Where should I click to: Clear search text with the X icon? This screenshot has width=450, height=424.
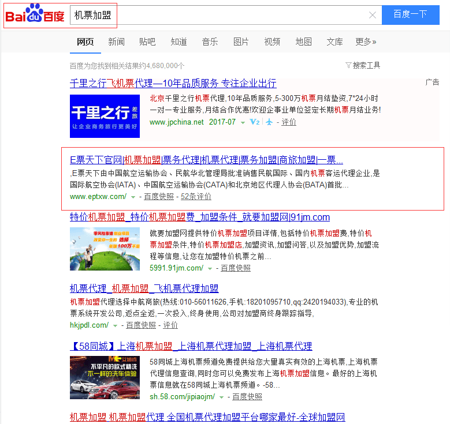(373, 15)
